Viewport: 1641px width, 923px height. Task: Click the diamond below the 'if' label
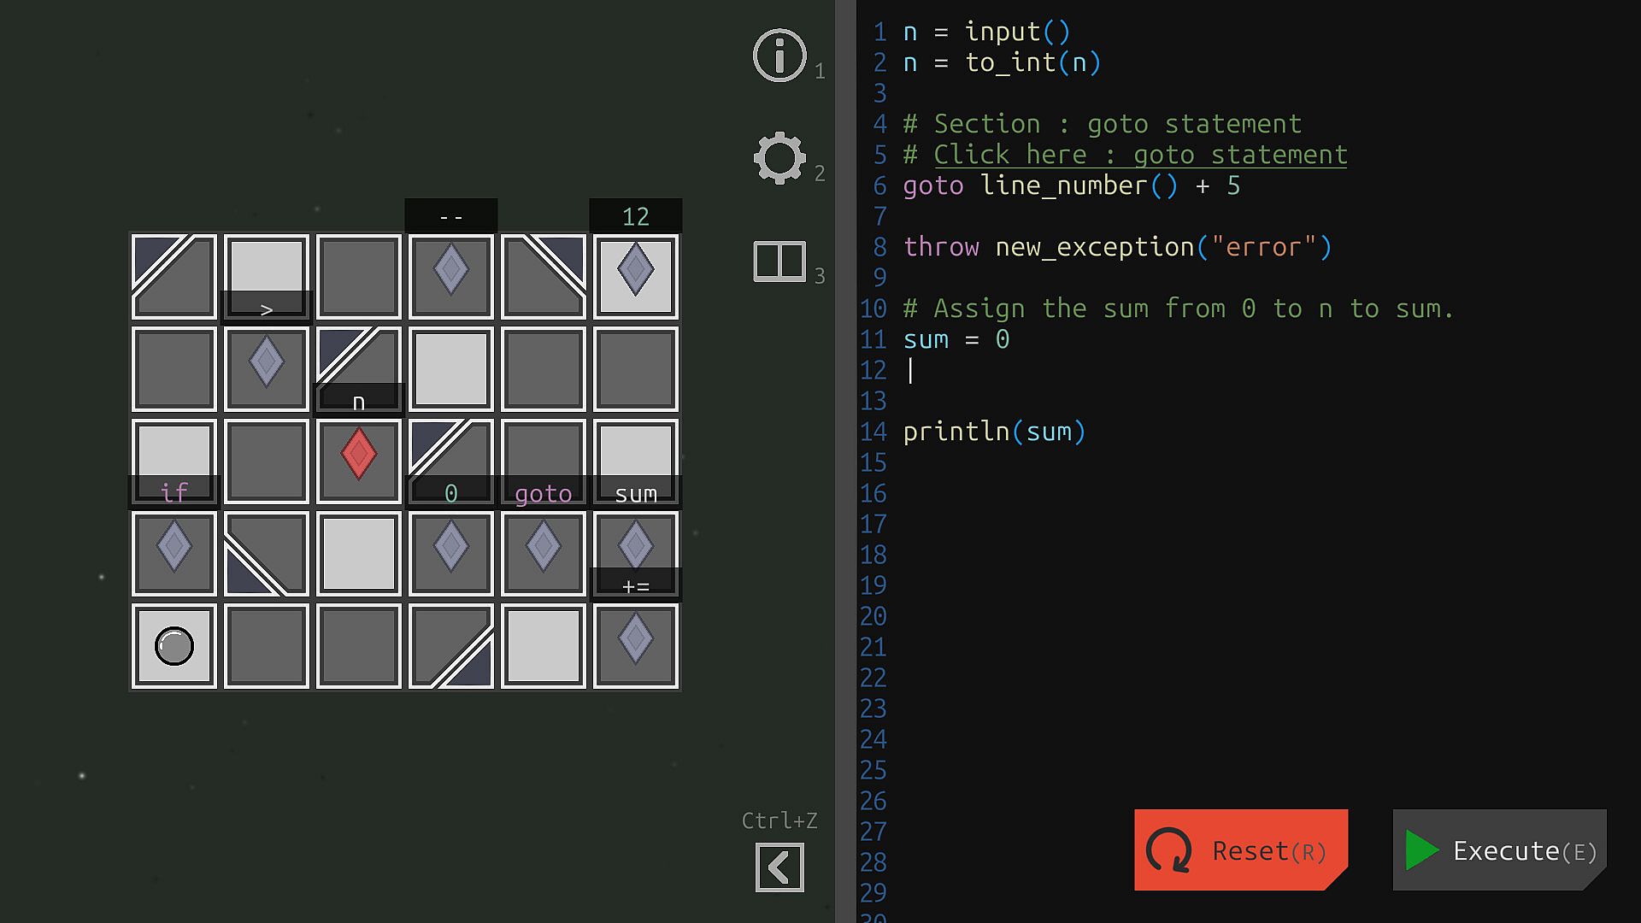(174, 547)
